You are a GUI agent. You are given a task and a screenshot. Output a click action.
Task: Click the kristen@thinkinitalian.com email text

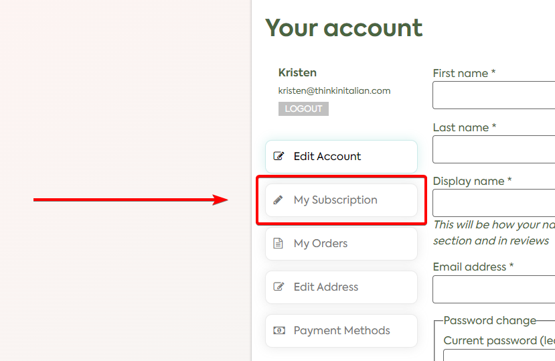[334, 91]
